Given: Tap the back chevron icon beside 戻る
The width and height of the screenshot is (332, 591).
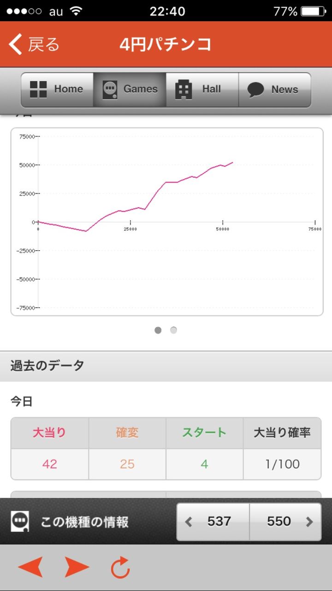Looking at the screenshot, I should tap(15, 44).
